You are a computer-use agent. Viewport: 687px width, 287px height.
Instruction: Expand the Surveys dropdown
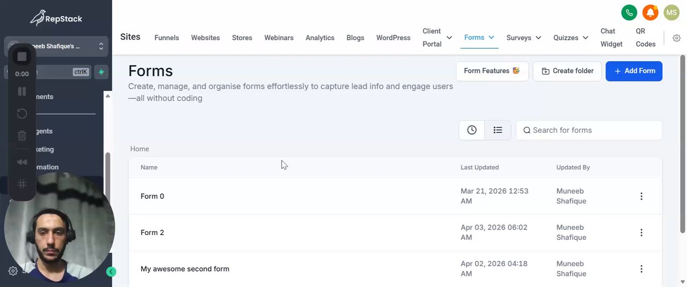523,38
